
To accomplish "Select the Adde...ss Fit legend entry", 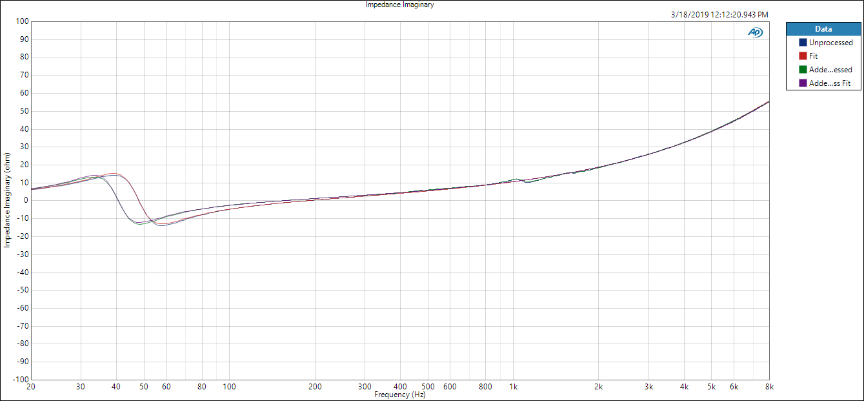I will click(823, 83).
